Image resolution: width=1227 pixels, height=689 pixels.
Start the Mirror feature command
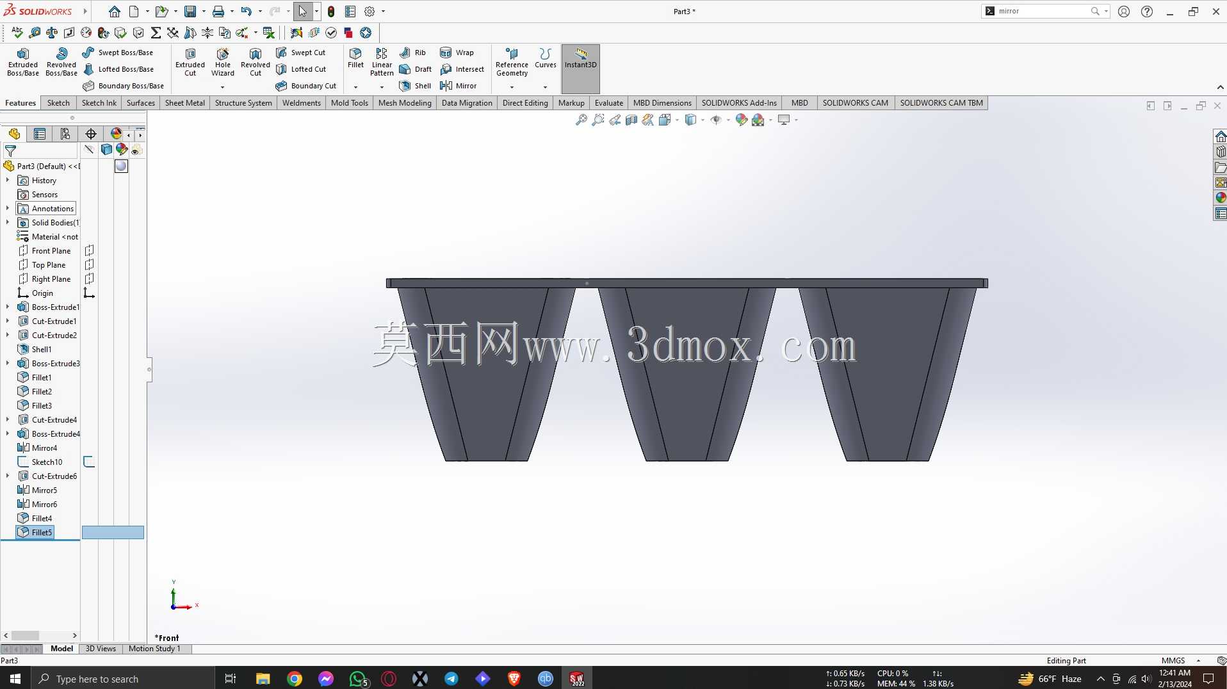click(458, 86)
